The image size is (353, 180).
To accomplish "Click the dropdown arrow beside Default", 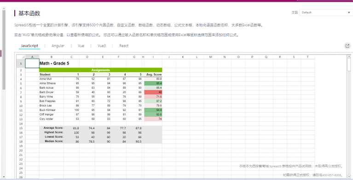I will click(x=349, y=12).
